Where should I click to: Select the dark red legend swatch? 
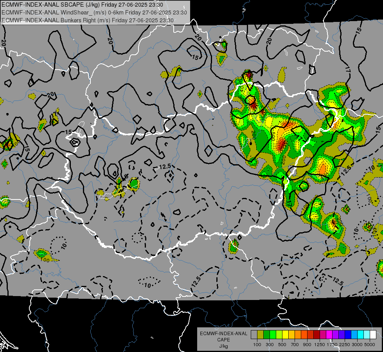[316, 334]
